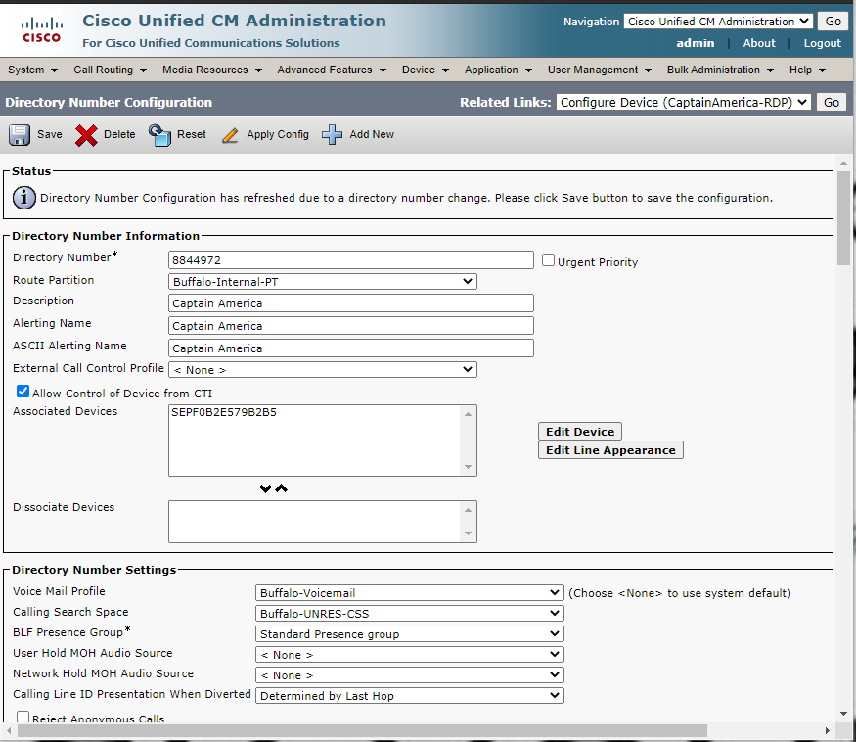Click the Description input field
This screenshot has width=856, height=742.
click(x=351, y=303)
